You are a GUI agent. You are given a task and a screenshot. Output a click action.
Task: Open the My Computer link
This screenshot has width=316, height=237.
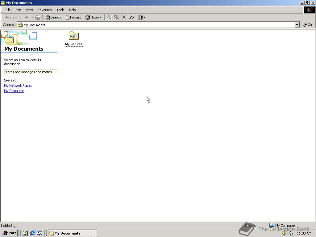point(14,91)
